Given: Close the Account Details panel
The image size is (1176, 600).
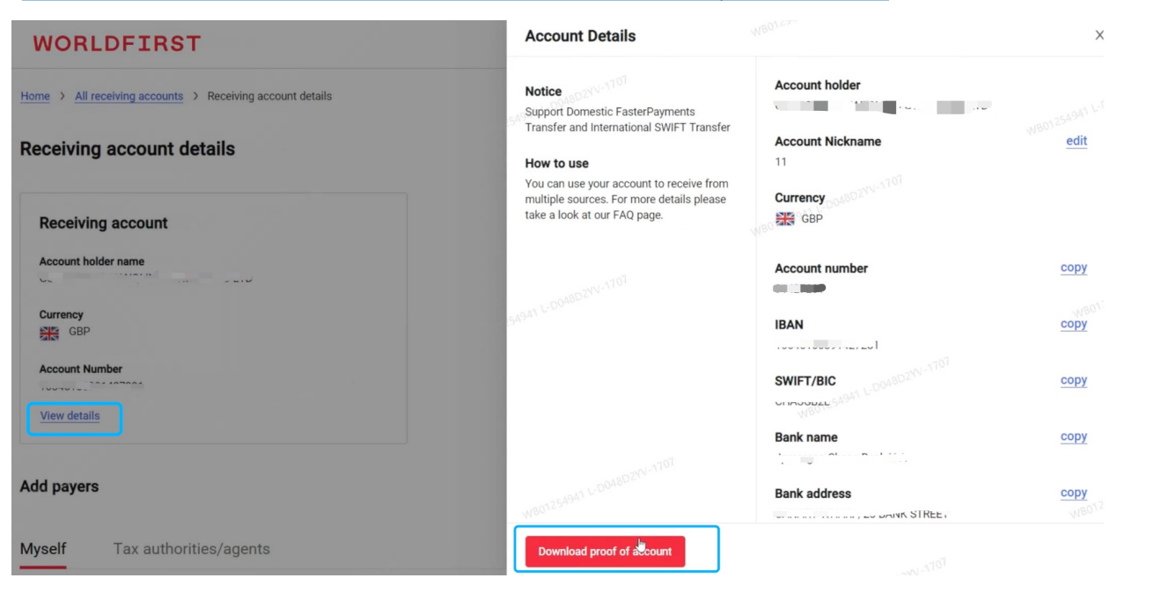Looking at the screenshot, I should [x=1099, y=36].
